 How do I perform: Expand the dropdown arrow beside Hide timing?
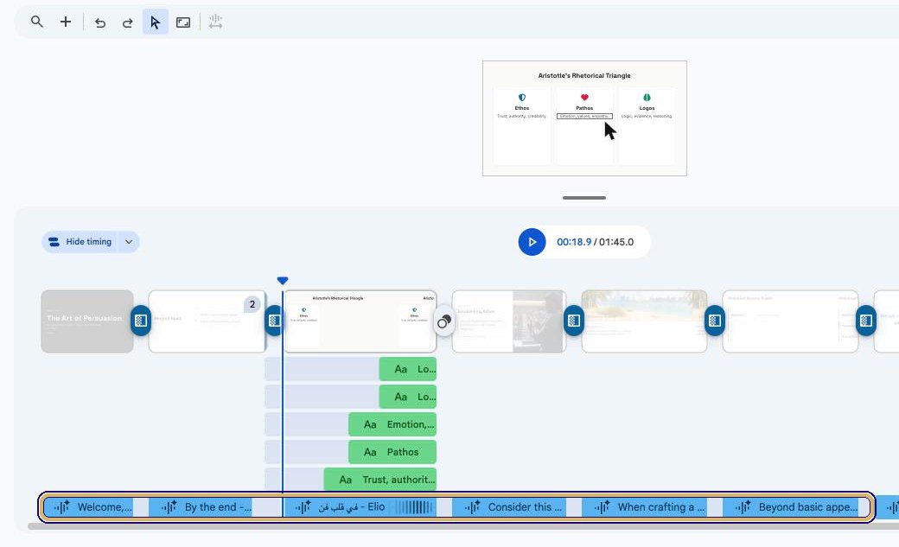(x=129, y=242)
